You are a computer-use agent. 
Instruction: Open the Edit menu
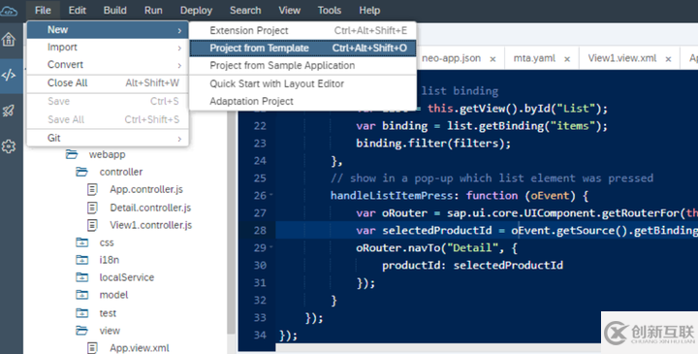[x=77, y=11]
